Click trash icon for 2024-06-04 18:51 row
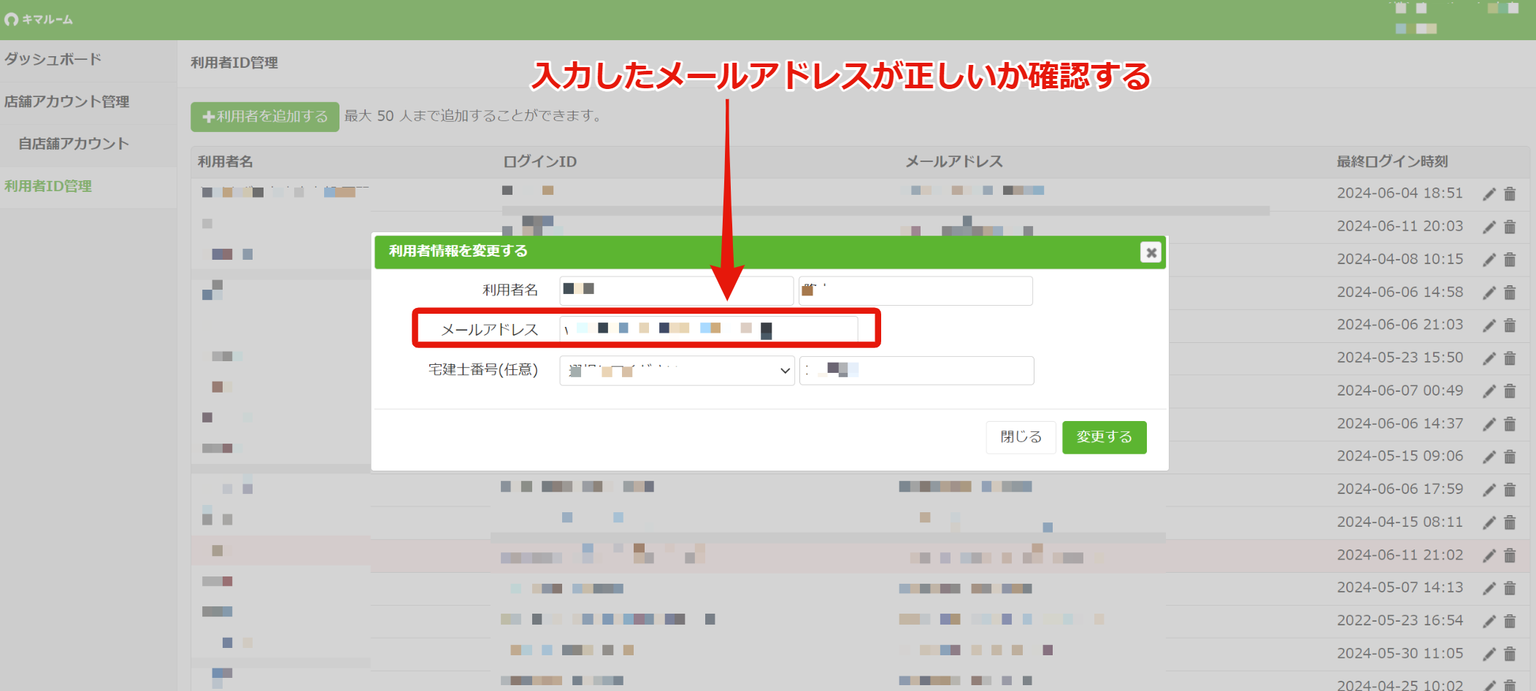This screenshot has width=1536, height=691. pos(1510,194)
